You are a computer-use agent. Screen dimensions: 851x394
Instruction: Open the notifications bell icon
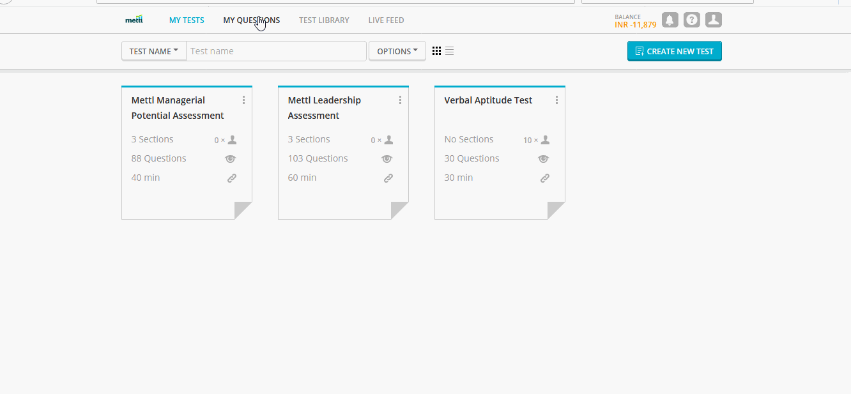670,20
